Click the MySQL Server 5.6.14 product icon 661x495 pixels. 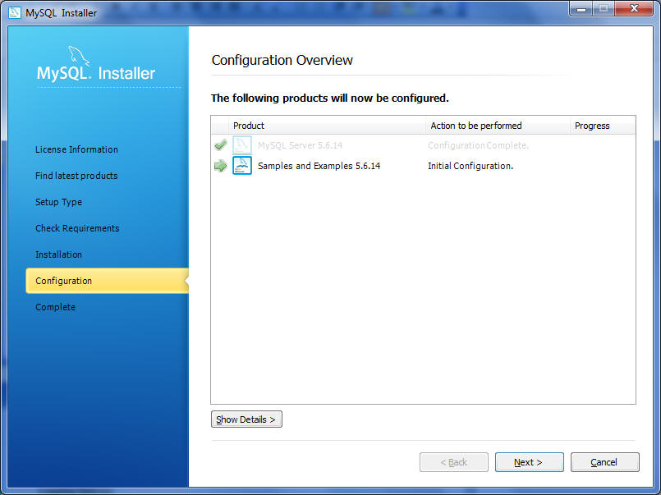click(x=242, y=145)
